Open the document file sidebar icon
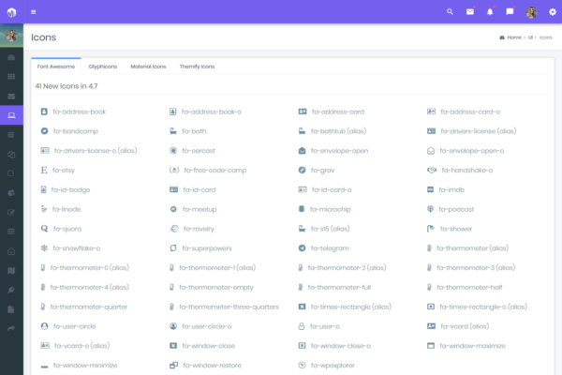Viewport: 562px width, 375px height. tap(11, 309)
